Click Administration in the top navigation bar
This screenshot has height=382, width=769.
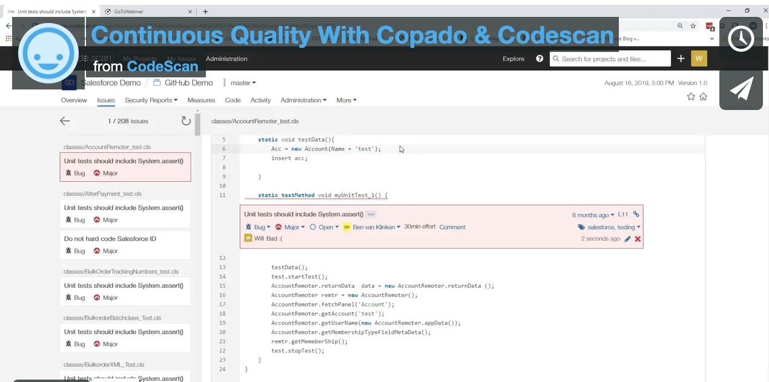pyautogui.click(x=226, y=59)
